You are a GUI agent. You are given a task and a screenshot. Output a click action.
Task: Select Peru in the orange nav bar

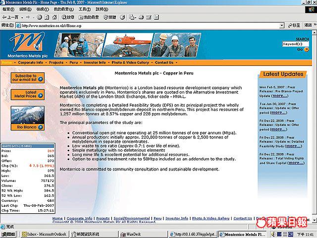74,62
